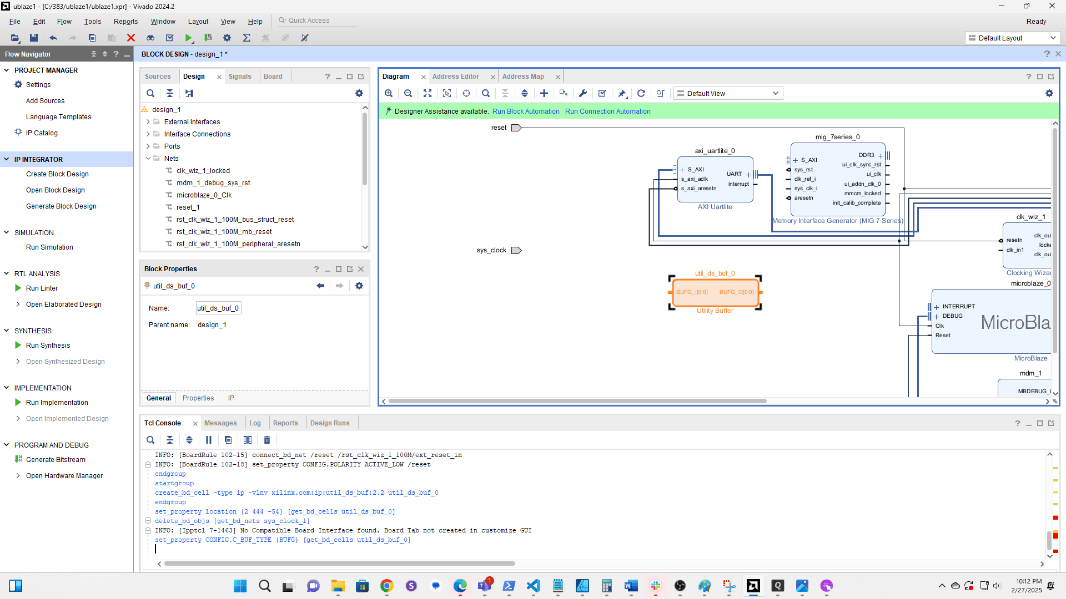
Task: Run Synthesis from Flow Navigator
Action: point(47,345)
